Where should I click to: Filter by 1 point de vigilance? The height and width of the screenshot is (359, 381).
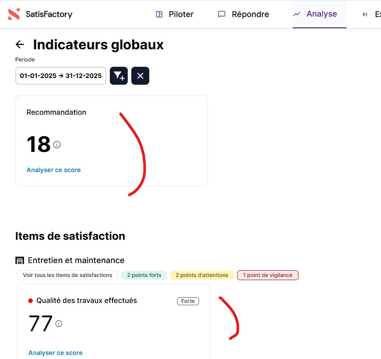(268, 275)
